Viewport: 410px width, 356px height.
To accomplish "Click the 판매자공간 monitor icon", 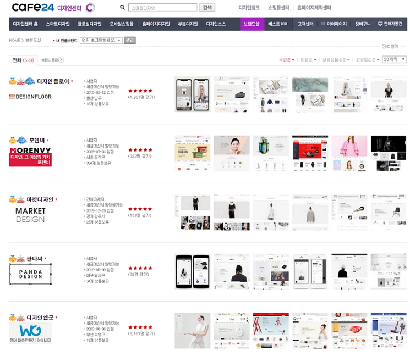I will [x=380, y=24].
